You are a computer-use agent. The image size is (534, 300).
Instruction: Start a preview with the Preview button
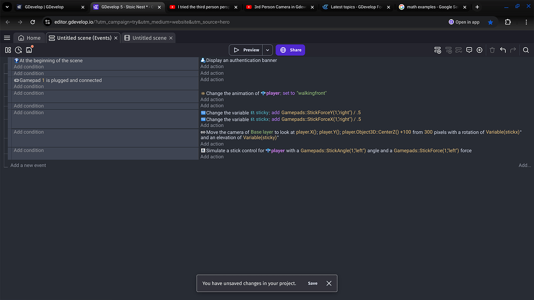[x=246, y=49]
